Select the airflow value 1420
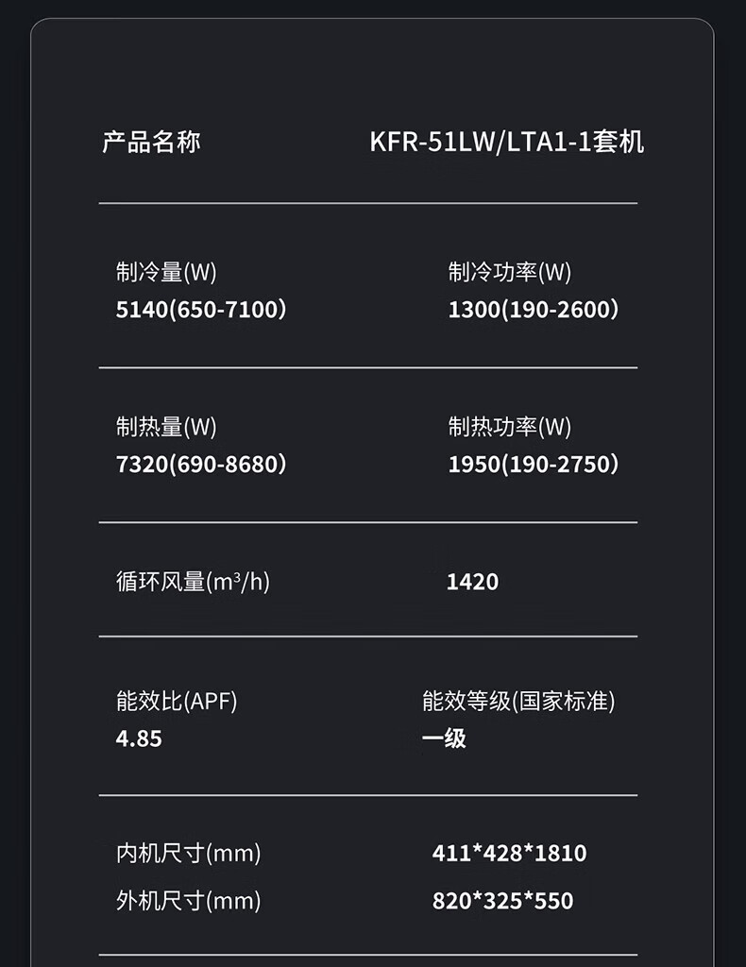This screenshot has width=746, height=967. pos(472,582)
